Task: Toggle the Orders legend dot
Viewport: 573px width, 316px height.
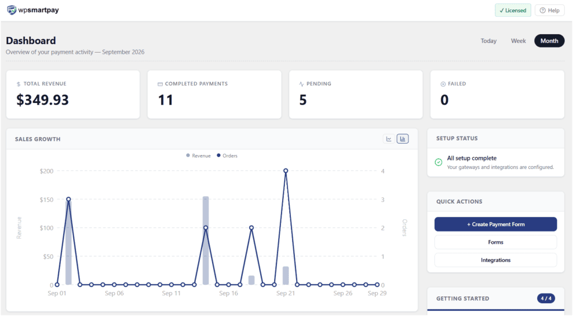Action: 219,155
